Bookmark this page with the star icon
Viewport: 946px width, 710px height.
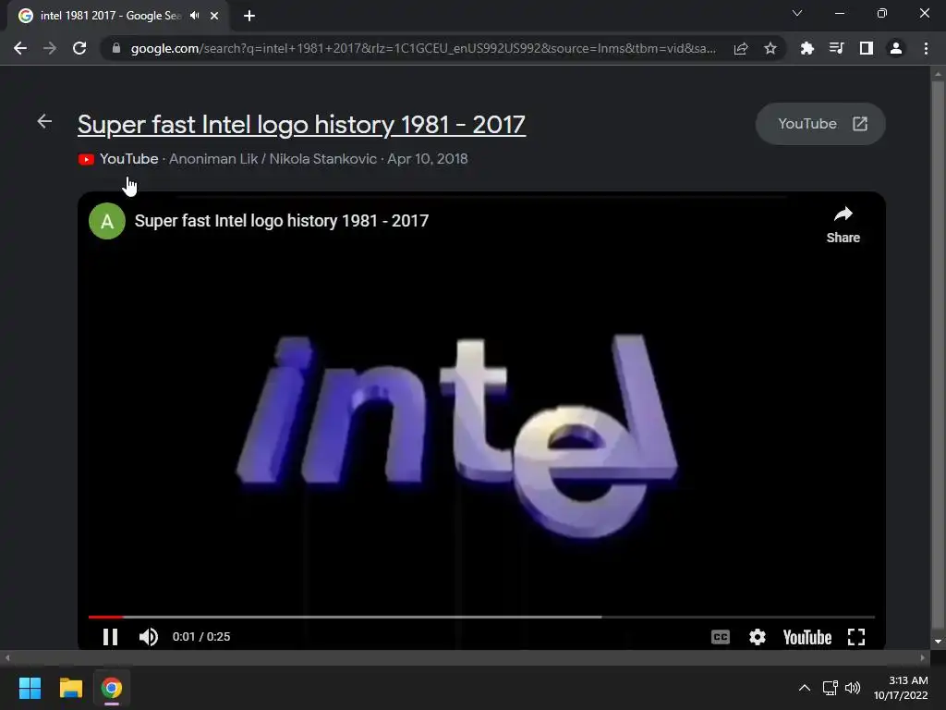[x=770, y=48]
